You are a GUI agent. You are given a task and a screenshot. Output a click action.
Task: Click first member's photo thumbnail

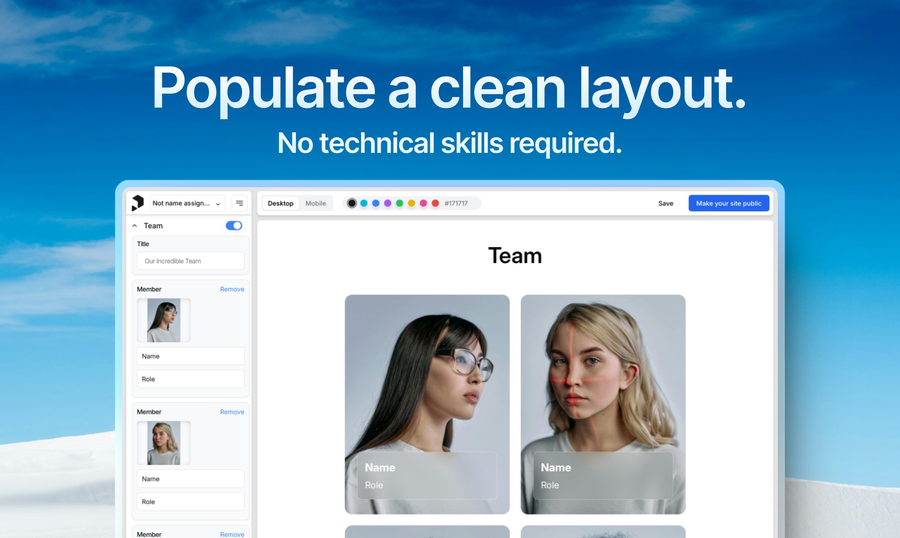(x=164, y=320)
